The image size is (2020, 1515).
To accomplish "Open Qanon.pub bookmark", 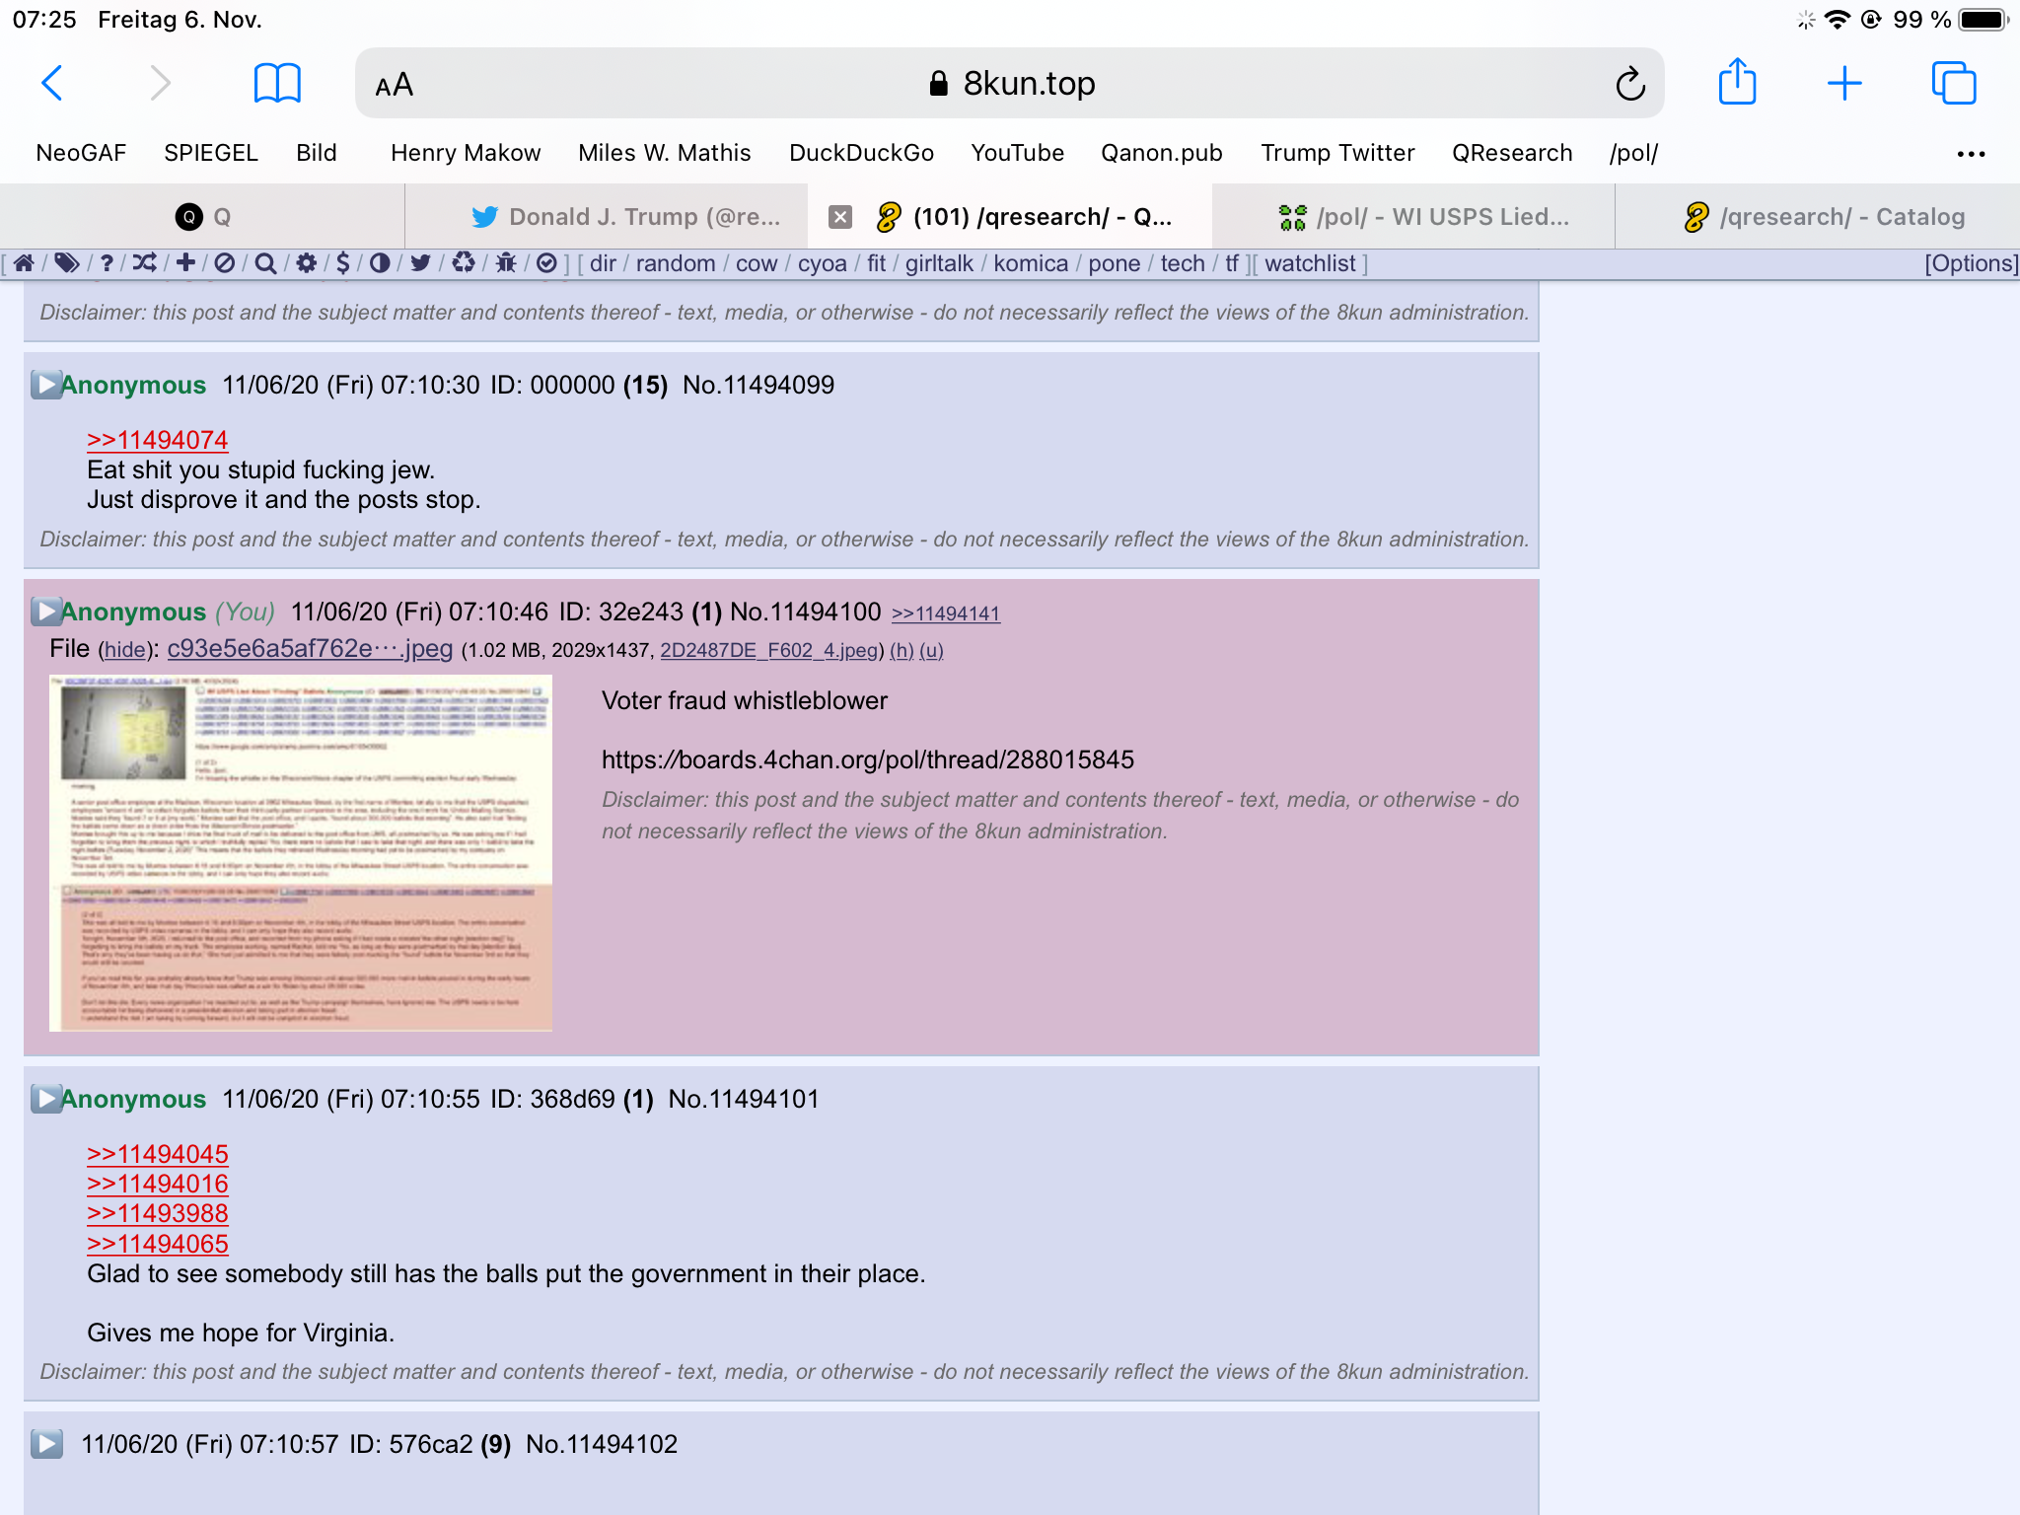I will pyautogui.click(x=1162, y=153).
